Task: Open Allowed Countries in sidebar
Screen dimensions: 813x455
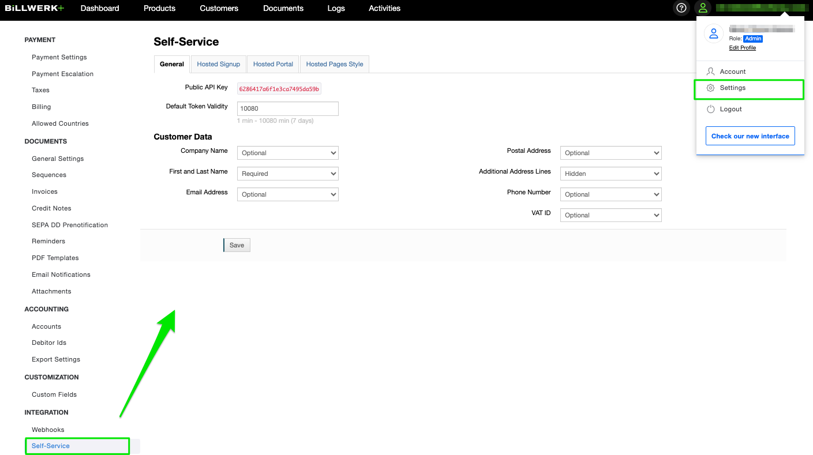Action: tap(60, 123)
